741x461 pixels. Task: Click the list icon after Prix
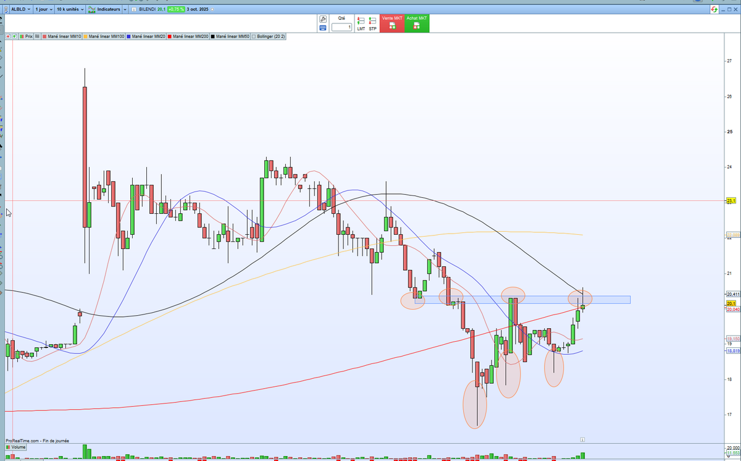coord(37,36)
